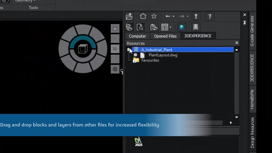This screenshot has height=153, width=272.
Task: Click the Tools ribbon panel label
Action: 33,8
